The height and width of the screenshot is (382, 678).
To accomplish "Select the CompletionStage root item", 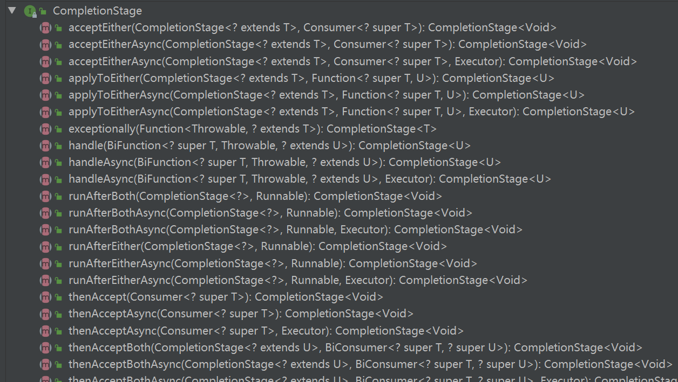I will coord(98,11).
